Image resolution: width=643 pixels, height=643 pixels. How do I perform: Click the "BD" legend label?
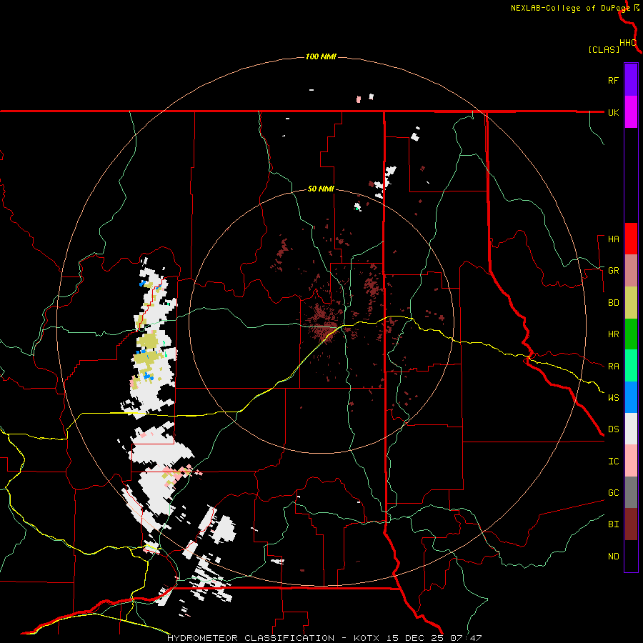click(613, 303)
